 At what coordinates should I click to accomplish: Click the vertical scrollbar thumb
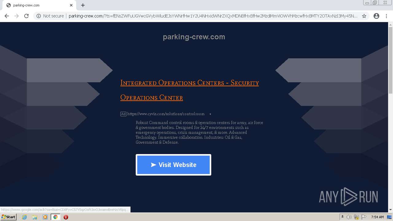pyautogui.click(x=391, y=60)
